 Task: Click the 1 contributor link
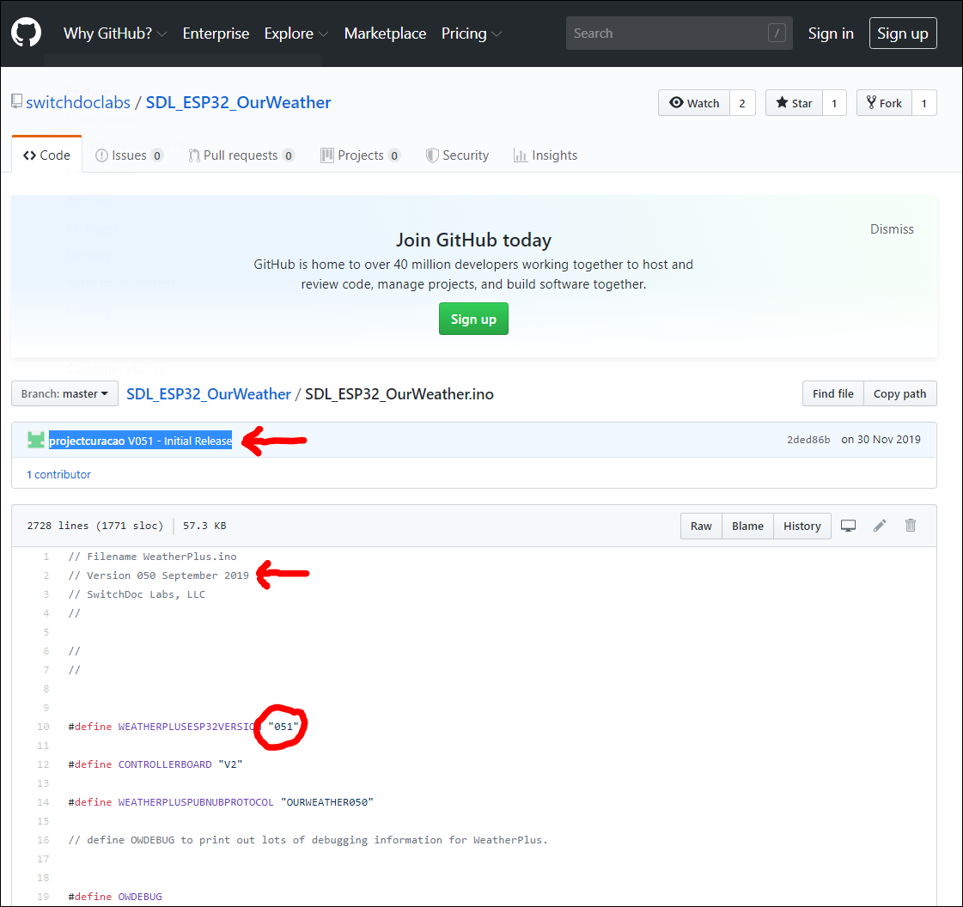58,474
